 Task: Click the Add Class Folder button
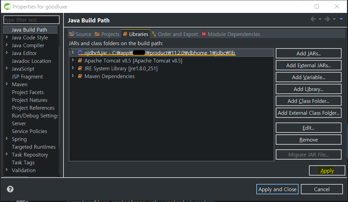[309, 101]
